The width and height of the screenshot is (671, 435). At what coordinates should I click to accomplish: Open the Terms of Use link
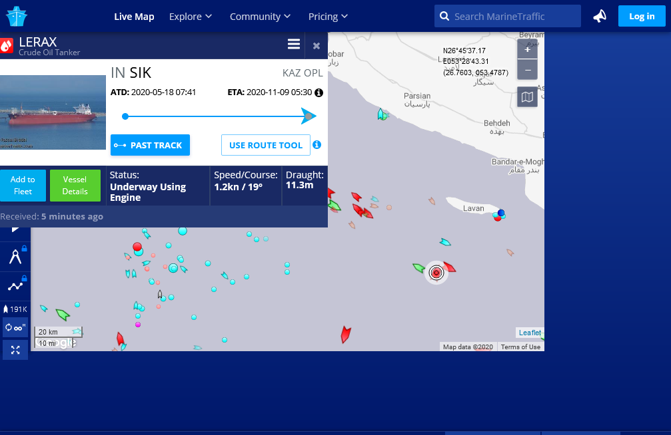point(520,347)
